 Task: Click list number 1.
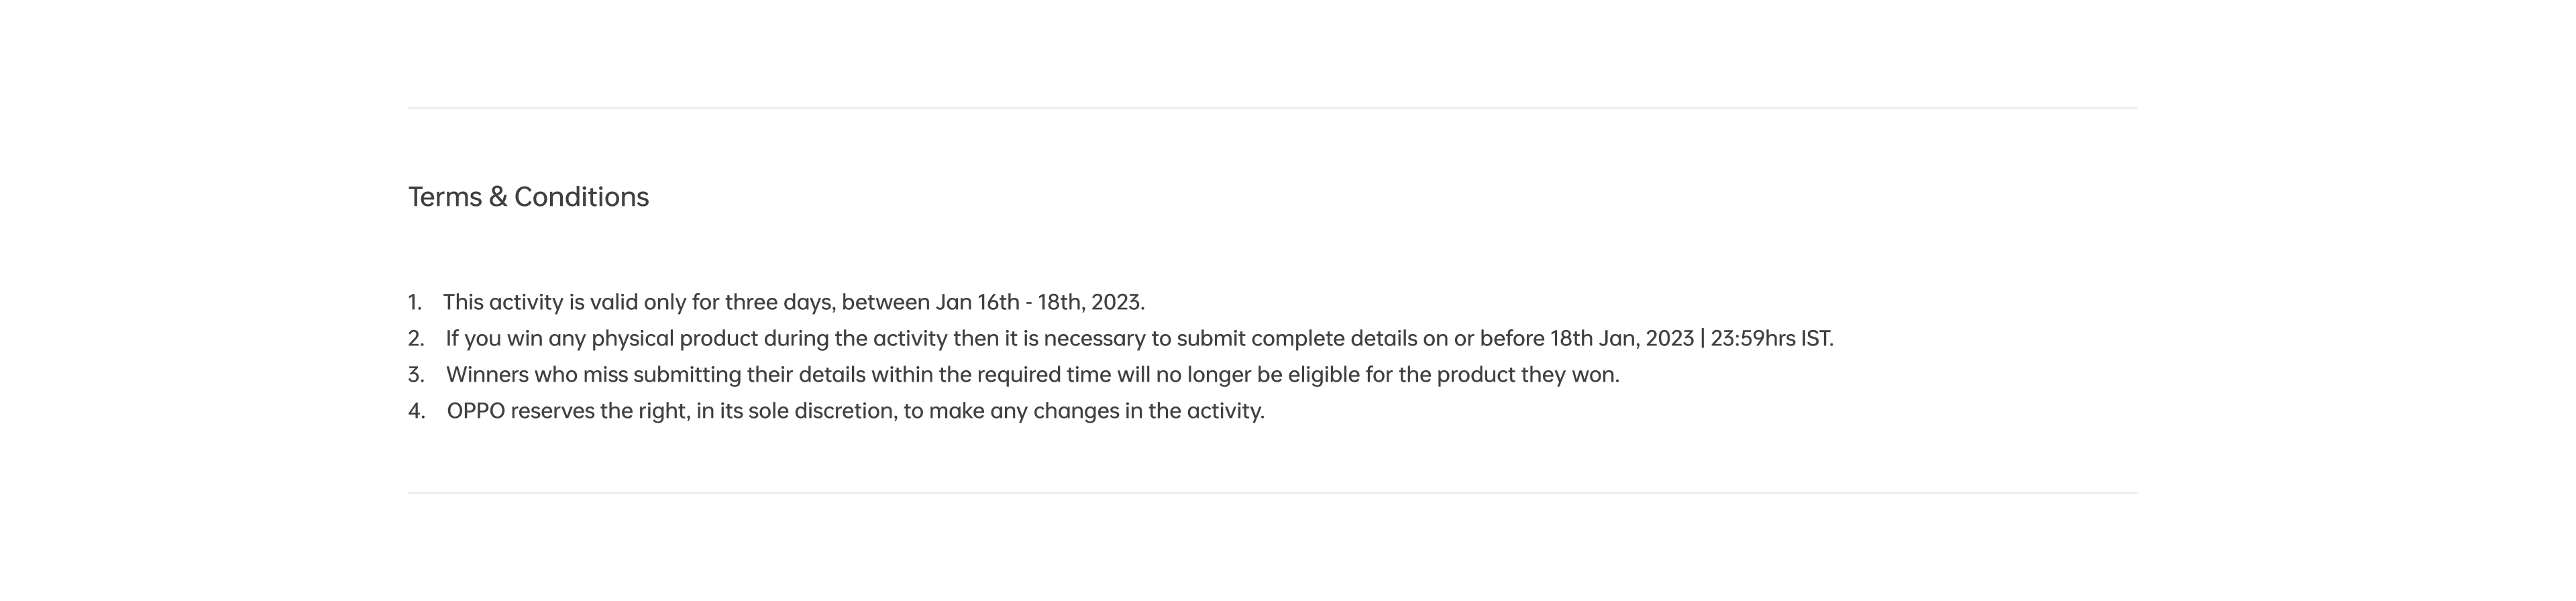(x=415, y=302)
